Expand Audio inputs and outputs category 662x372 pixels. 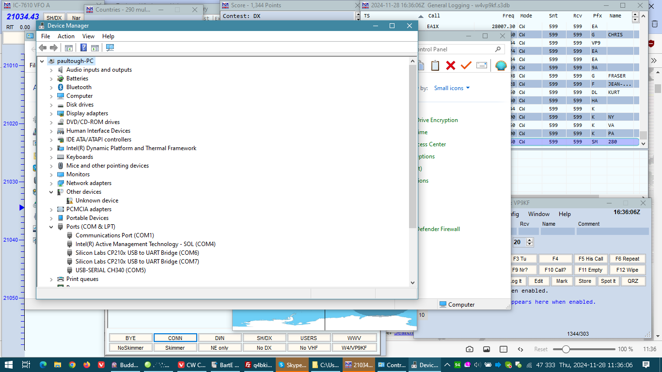[x=51, y=70]
